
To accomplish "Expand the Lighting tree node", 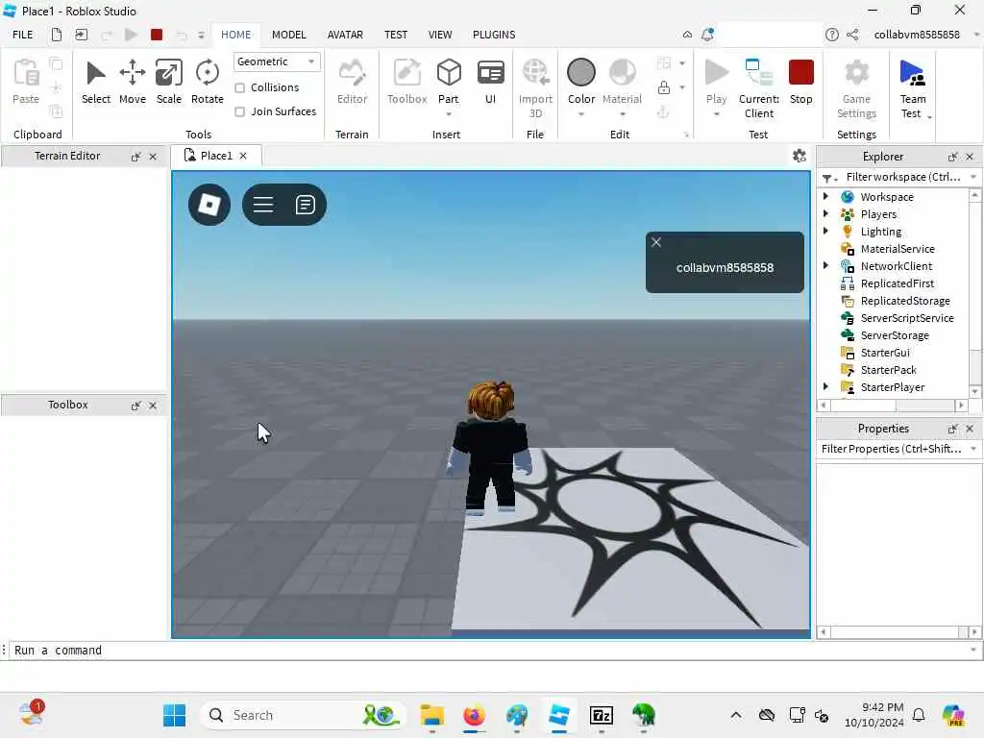I will click(825, 231).
